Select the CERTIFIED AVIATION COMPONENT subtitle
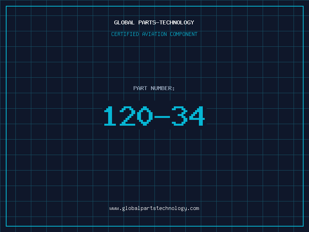This screenshot has height=232, width=309. coord(154,34)
